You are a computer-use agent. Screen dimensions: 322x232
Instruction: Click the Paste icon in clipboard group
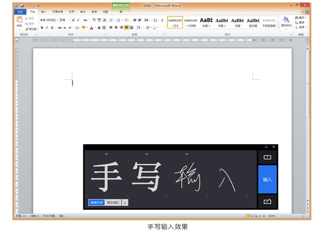pos(19,20)
